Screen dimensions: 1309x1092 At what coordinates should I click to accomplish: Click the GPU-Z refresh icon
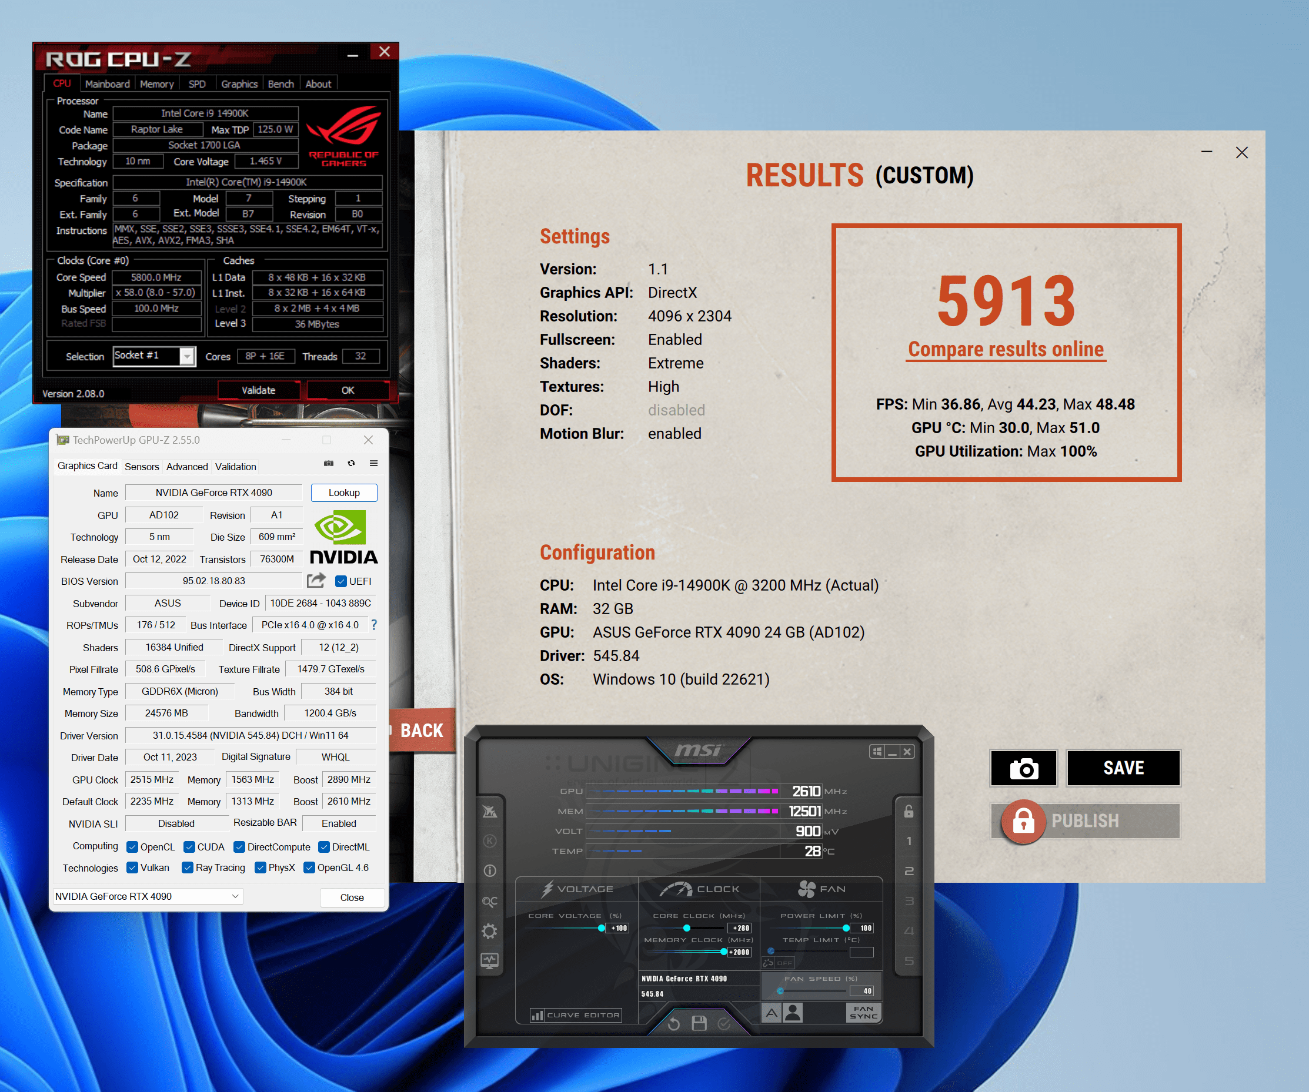pyautogui.click(x=352, y=464)
